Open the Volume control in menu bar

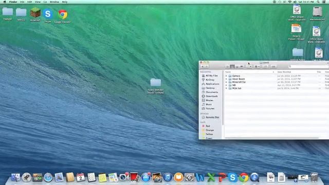(x=295, y=2)
